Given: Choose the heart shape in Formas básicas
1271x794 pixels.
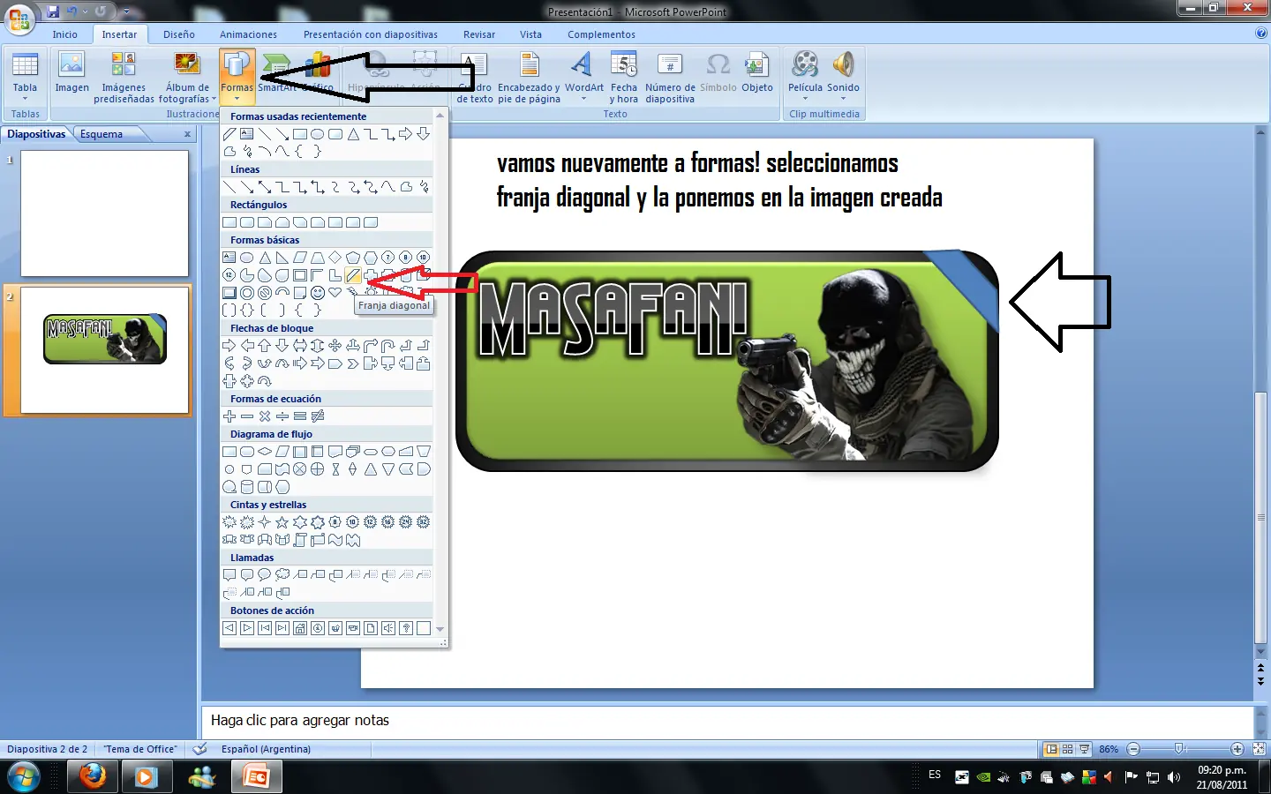Looking at the screenshot, I should point(335,293).
